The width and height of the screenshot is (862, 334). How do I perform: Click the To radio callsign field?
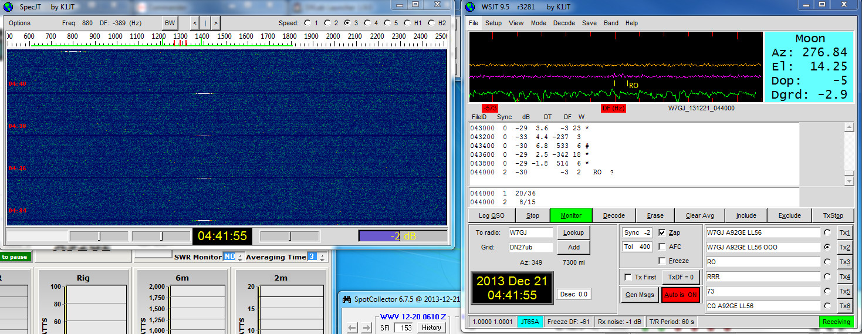point(530,232)
